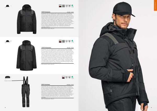The height and width of the screenshot is (111, 157).
Task: Click the red-black temperature icon in the trousers row
Action: [x=63, y=77]
